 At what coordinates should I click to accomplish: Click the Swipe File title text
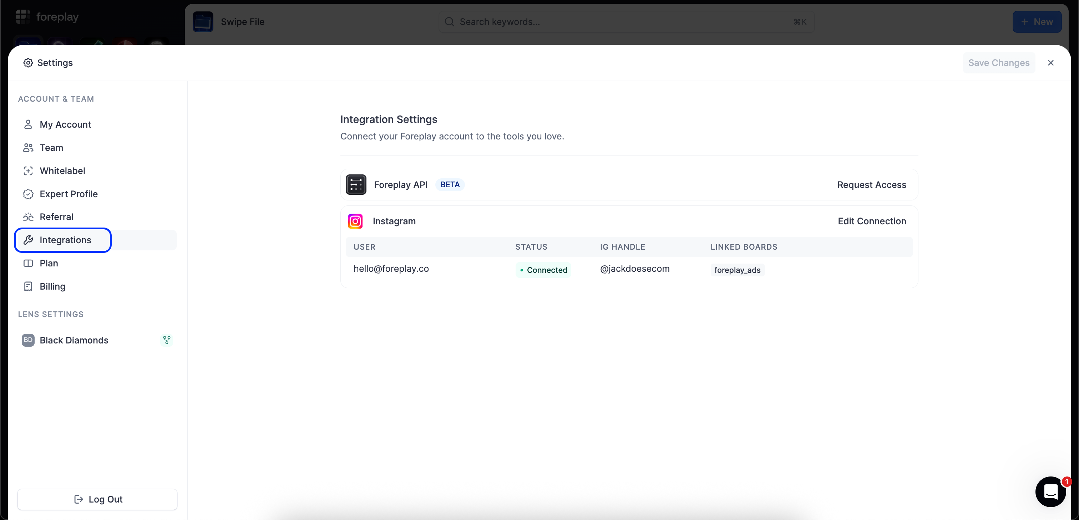[243, 22]
